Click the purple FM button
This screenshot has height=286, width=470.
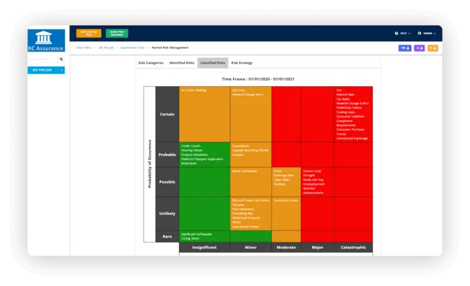[x=405, y=48]
